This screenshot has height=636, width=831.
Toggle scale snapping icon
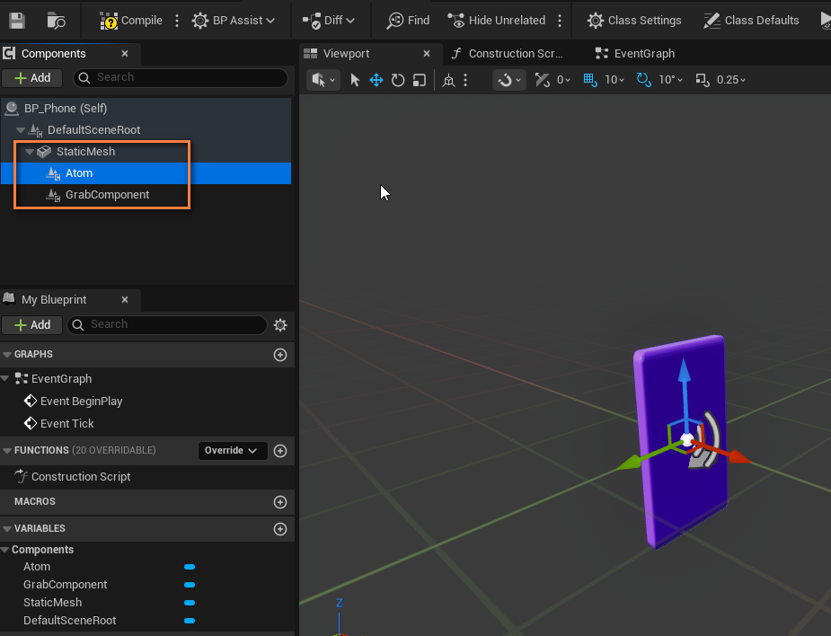click(x=703, y=80)
